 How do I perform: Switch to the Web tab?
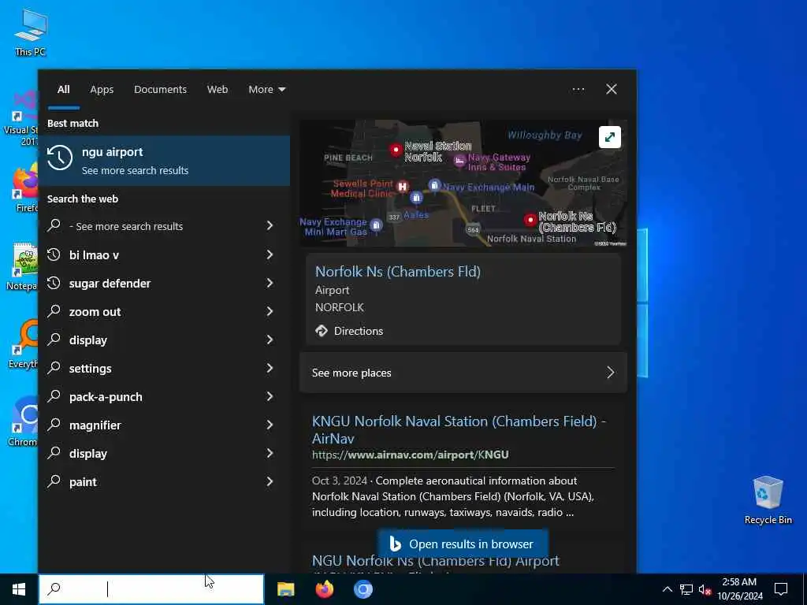click(218, 89)
